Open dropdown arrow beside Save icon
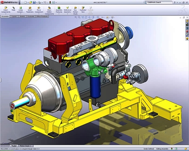The width and height of the screenshot is (189, 151). [x=37, y=3]
